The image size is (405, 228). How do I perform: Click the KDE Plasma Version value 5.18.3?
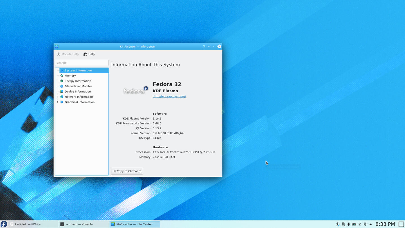coord(157,119)
